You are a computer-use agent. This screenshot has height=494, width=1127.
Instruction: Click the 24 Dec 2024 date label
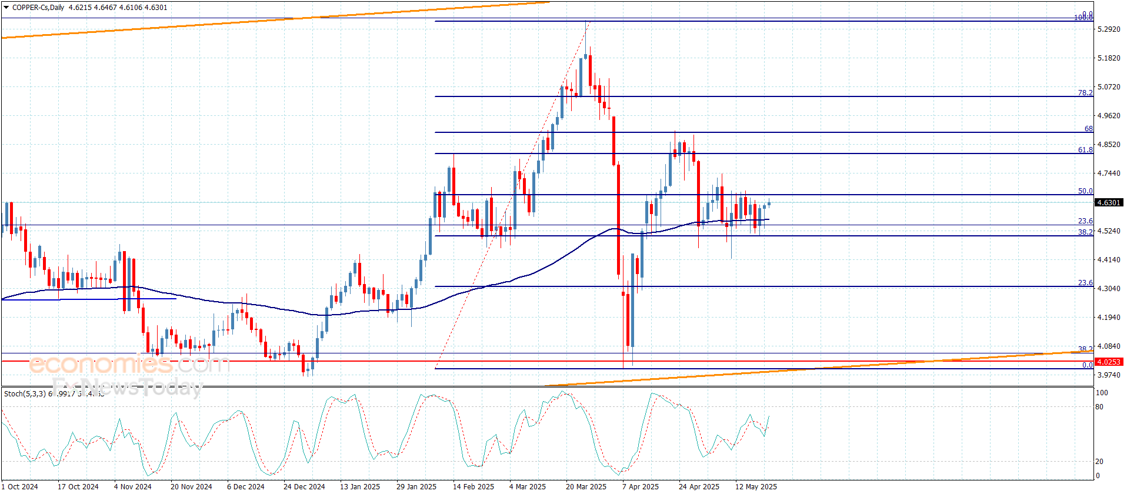coord(304,486)
